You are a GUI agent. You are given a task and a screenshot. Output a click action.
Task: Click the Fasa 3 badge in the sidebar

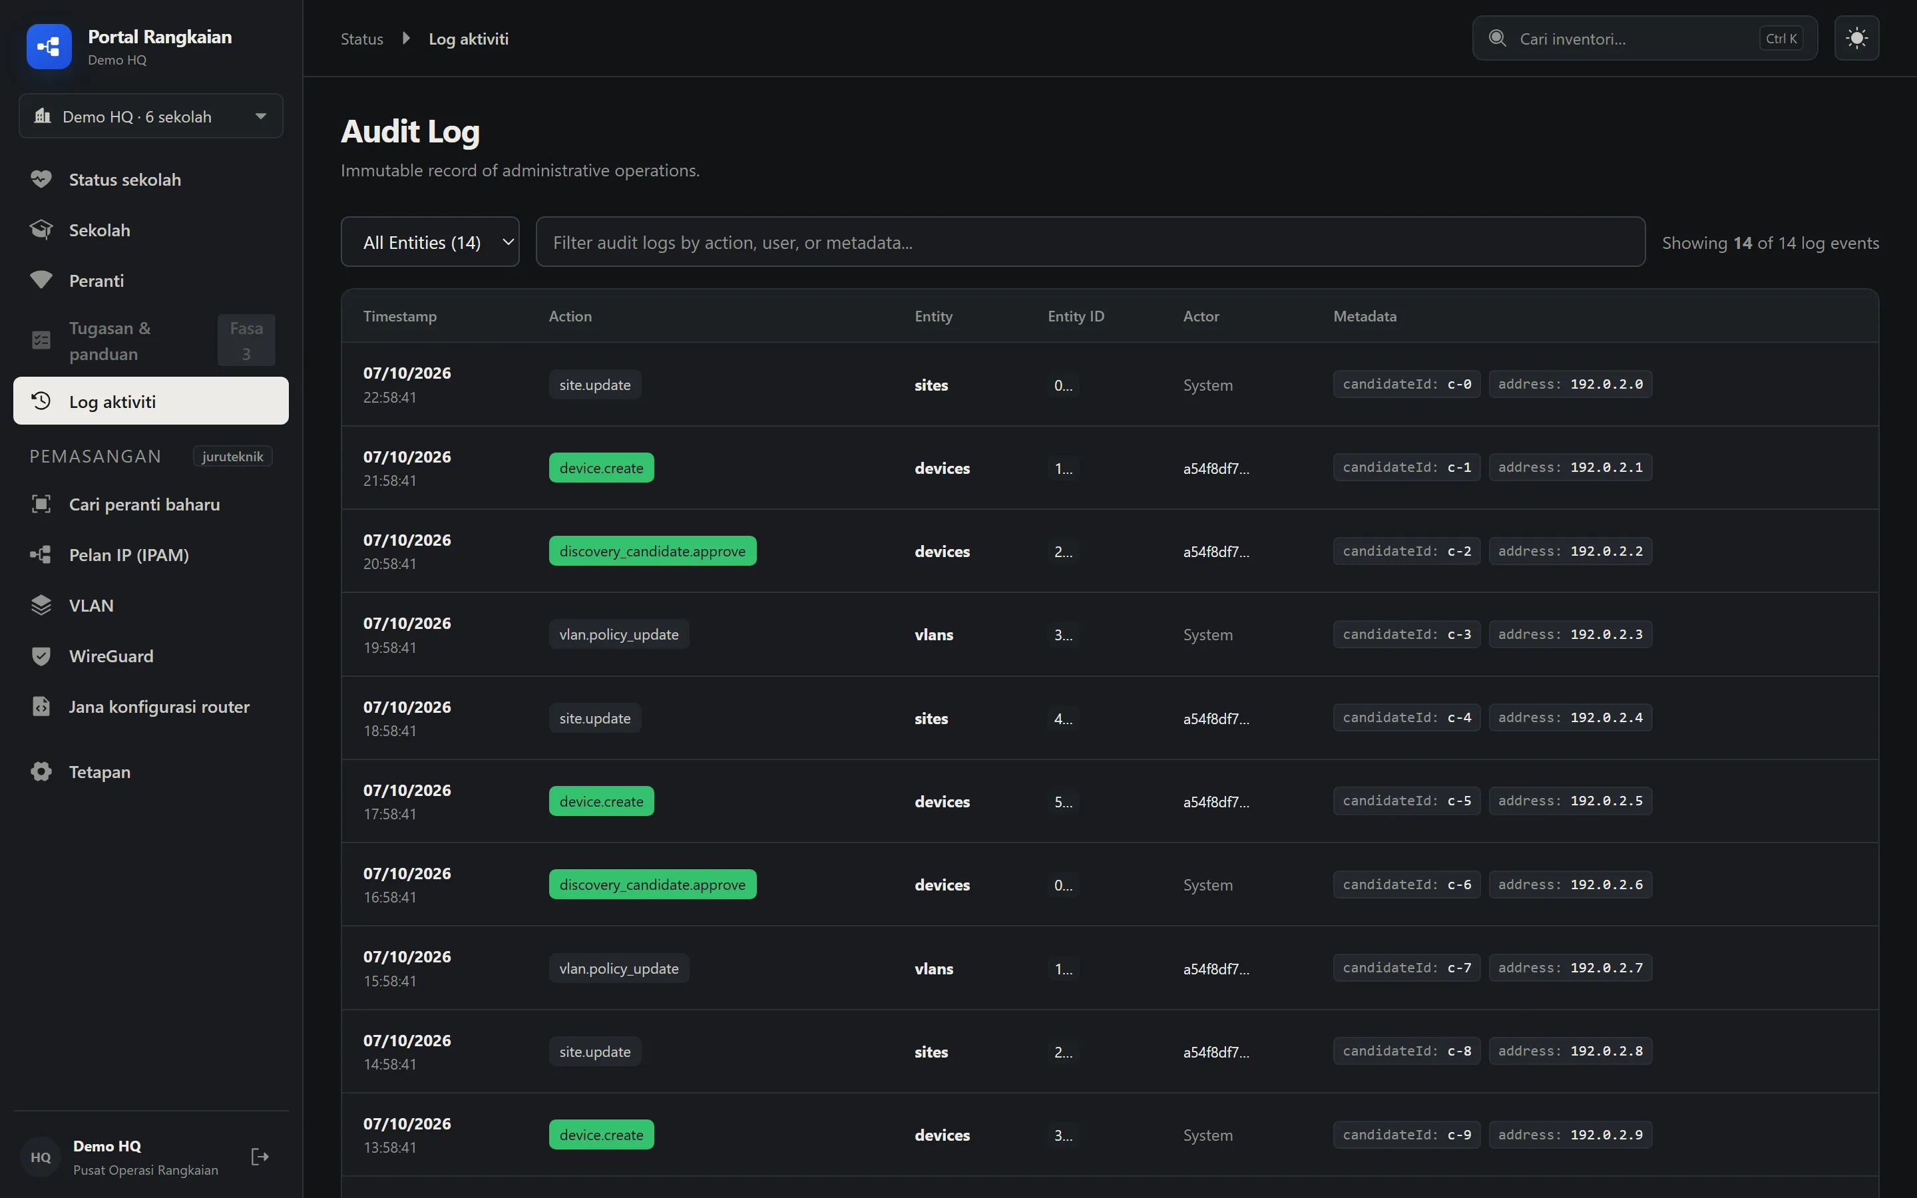(x=246, y=341)
